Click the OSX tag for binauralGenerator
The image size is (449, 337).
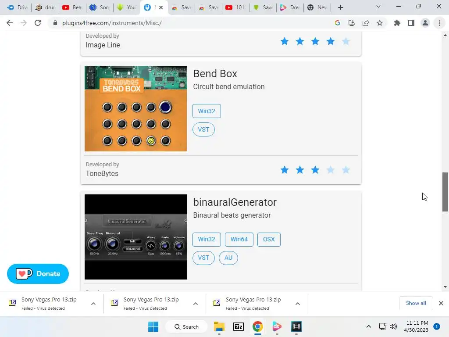tap(269, 239)
